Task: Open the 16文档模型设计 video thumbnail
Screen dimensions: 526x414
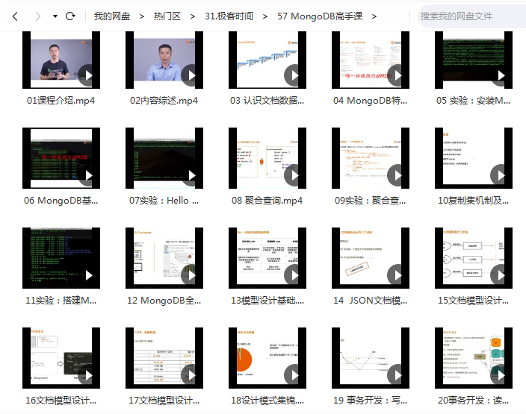Action: (x=61, y=358)
